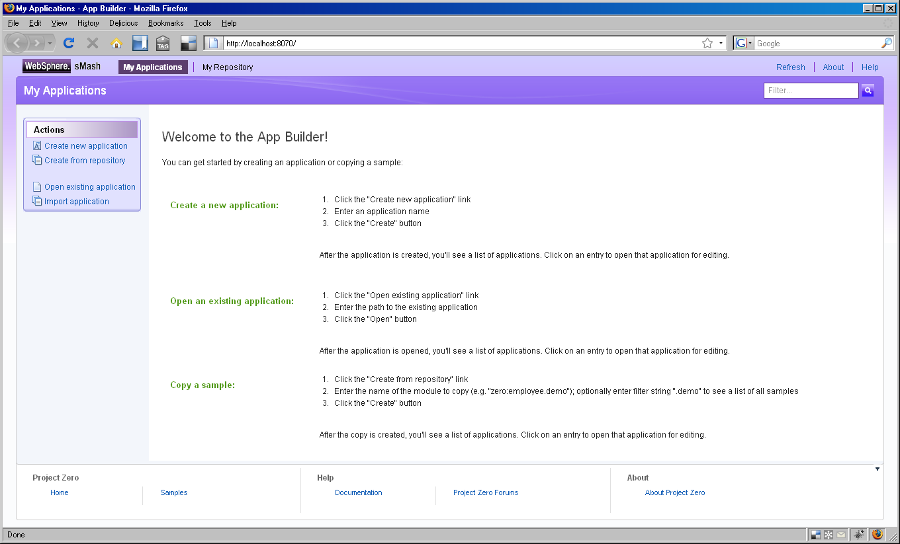The image size is (900, 544).
Task: Open Firebug via the bug status icon
Action: pyautogui.click(x=859, y=534)
